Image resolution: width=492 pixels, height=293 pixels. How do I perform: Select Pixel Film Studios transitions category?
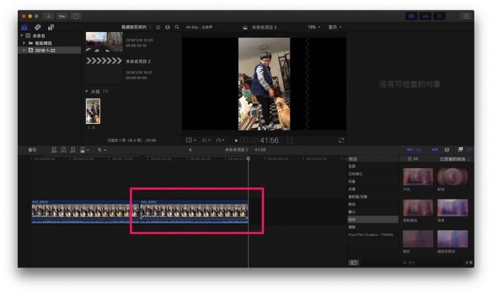pyautogui.click(x=372, y=234)
